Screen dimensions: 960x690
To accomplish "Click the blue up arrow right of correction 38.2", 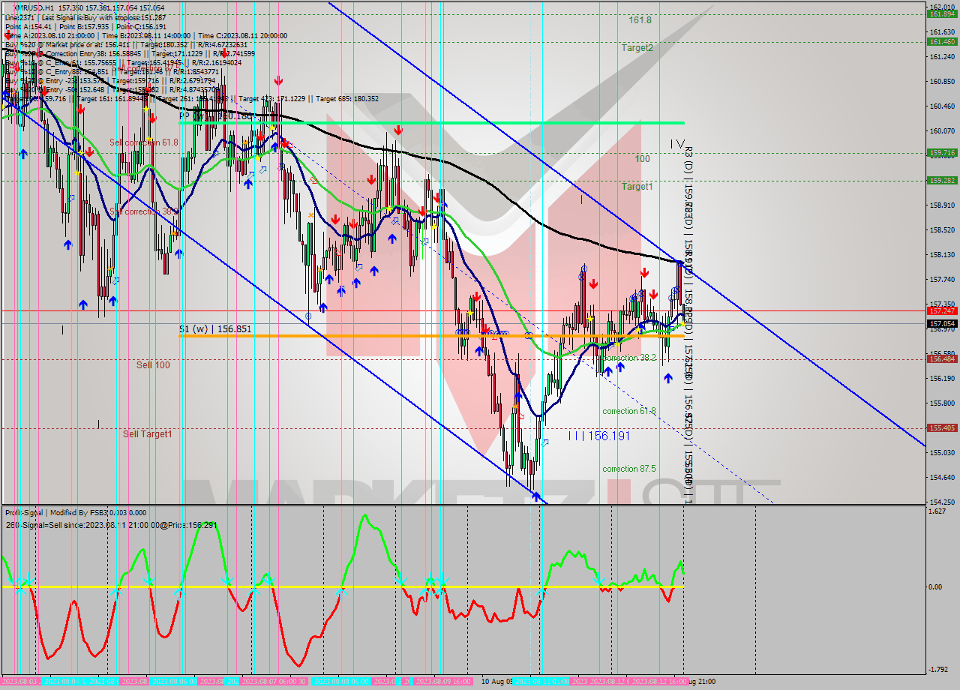I will [667, 379].
